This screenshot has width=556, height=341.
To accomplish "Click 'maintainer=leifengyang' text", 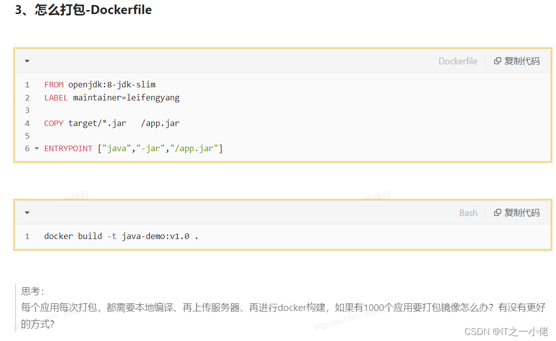I will click(x=126, y=98).
